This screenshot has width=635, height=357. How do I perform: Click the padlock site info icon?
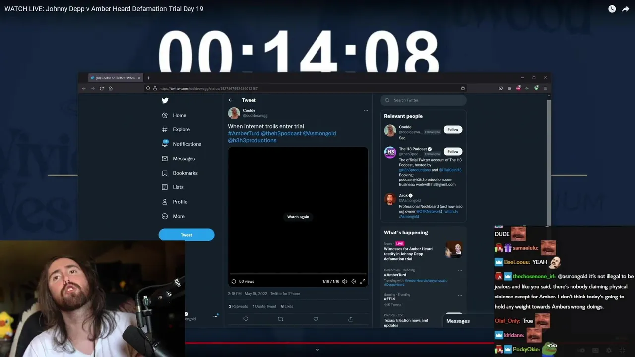tap(155, 88)
